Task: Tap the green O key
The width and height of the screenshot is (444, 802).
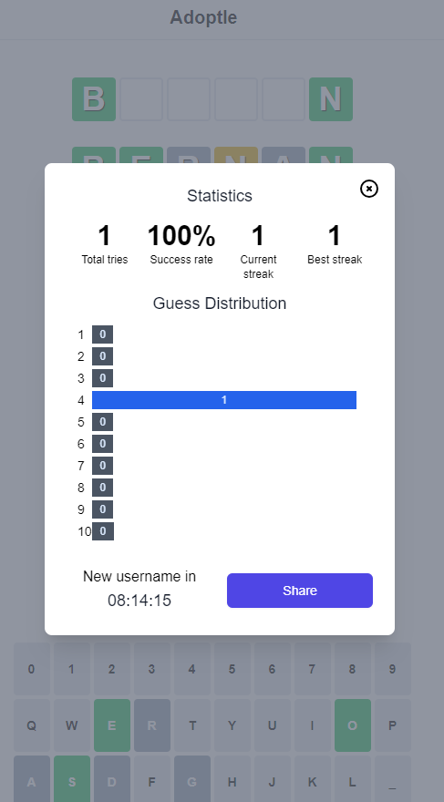Action: [x=353, y=725]
